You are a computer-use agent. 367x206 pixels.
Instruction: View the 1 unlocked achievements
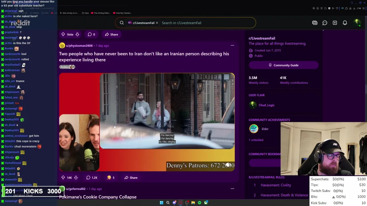pos(256,140)
